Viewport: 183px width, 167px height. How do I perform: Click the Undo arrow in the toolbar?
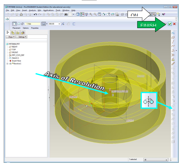pos(35,14)
